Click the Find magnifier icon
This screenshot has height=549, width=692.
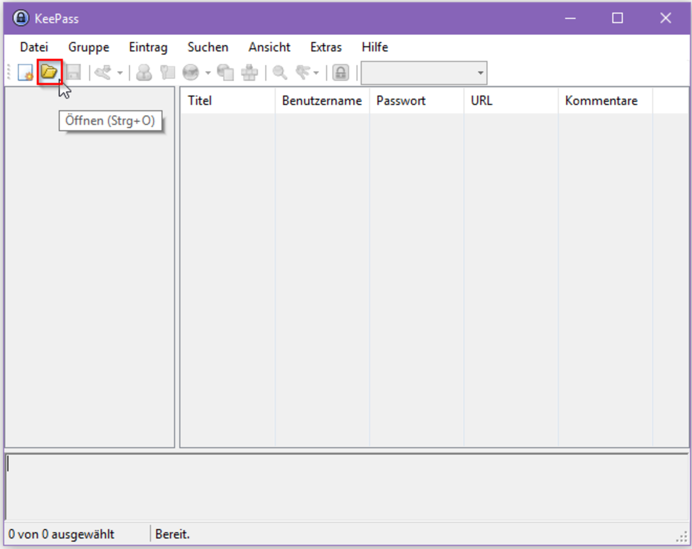pyautogui.click(x=280, y=73)
